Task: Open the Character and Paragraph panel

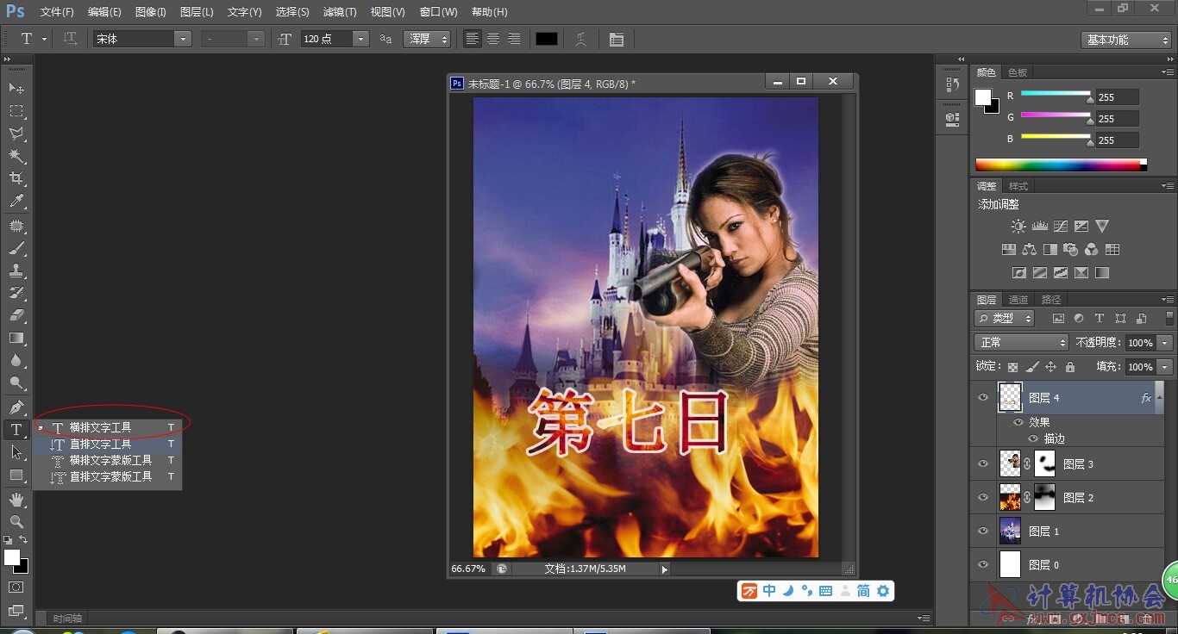Action: (x=616, y=39)
